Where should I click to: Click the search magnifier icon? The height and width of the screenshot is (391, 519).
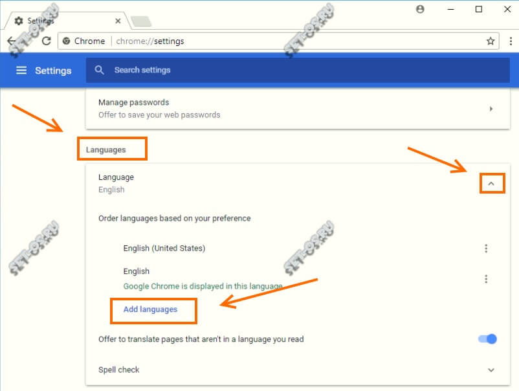99,70
